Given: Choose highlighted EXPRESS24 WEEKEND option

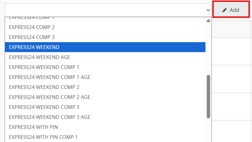Looking at the screenshot, I should coord(34,47).
